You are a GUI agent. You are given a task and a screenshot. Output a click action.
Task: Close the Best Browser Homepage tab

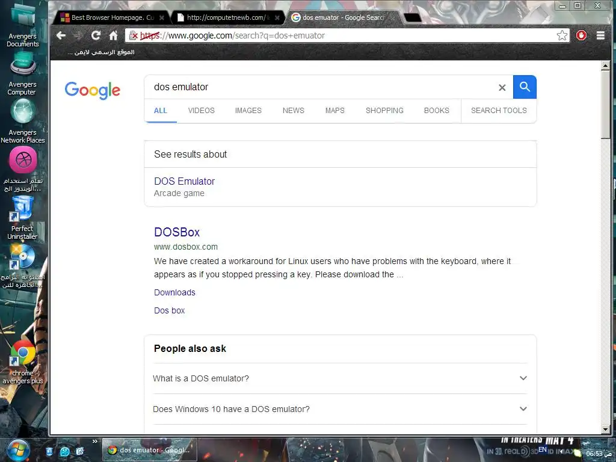coord(161,17)
